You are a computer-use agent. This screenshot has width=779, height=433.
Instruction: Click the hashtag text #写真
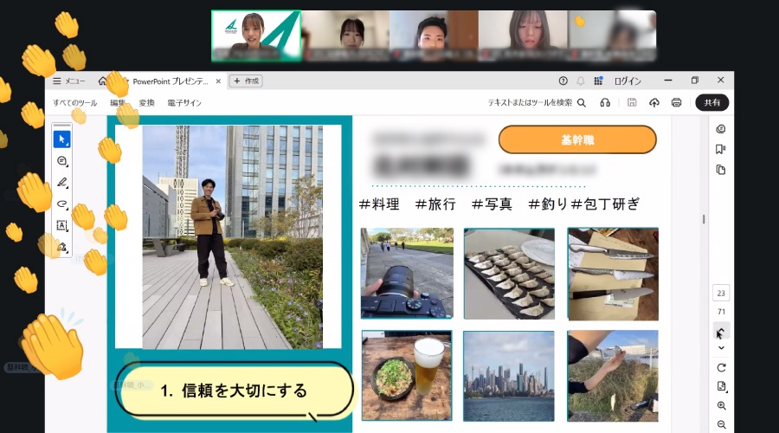point(492,204)
